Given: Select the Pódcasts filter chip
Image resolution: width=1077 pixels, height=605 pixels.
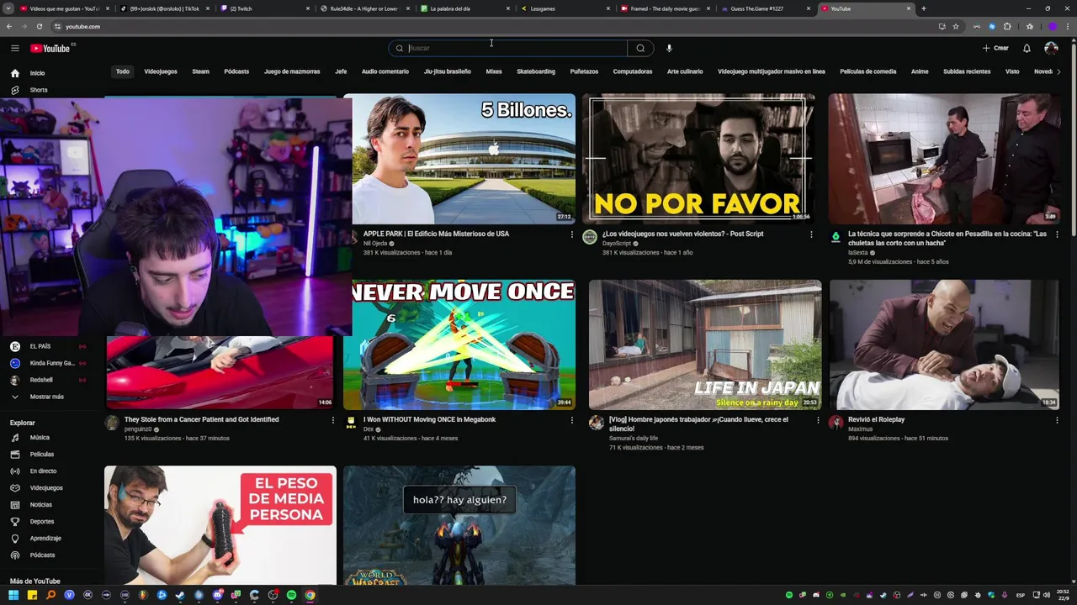Looking at the screenshot, I should click(x=236, y=71).
